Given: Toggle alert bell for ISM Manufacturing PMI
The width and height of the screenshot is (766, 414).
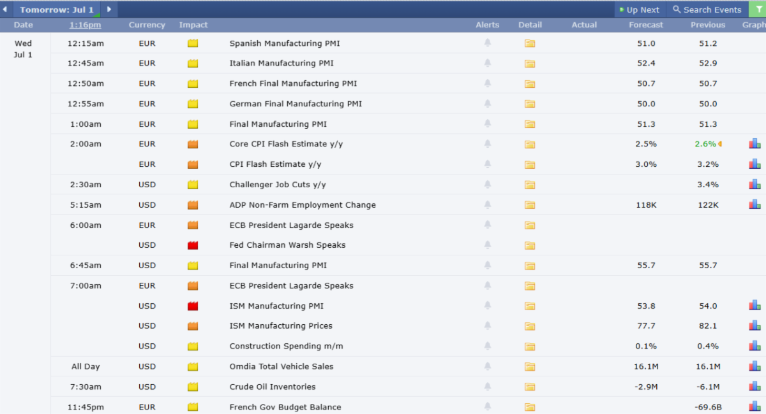Looking at the screenshot, I should (x=488, y=306).
